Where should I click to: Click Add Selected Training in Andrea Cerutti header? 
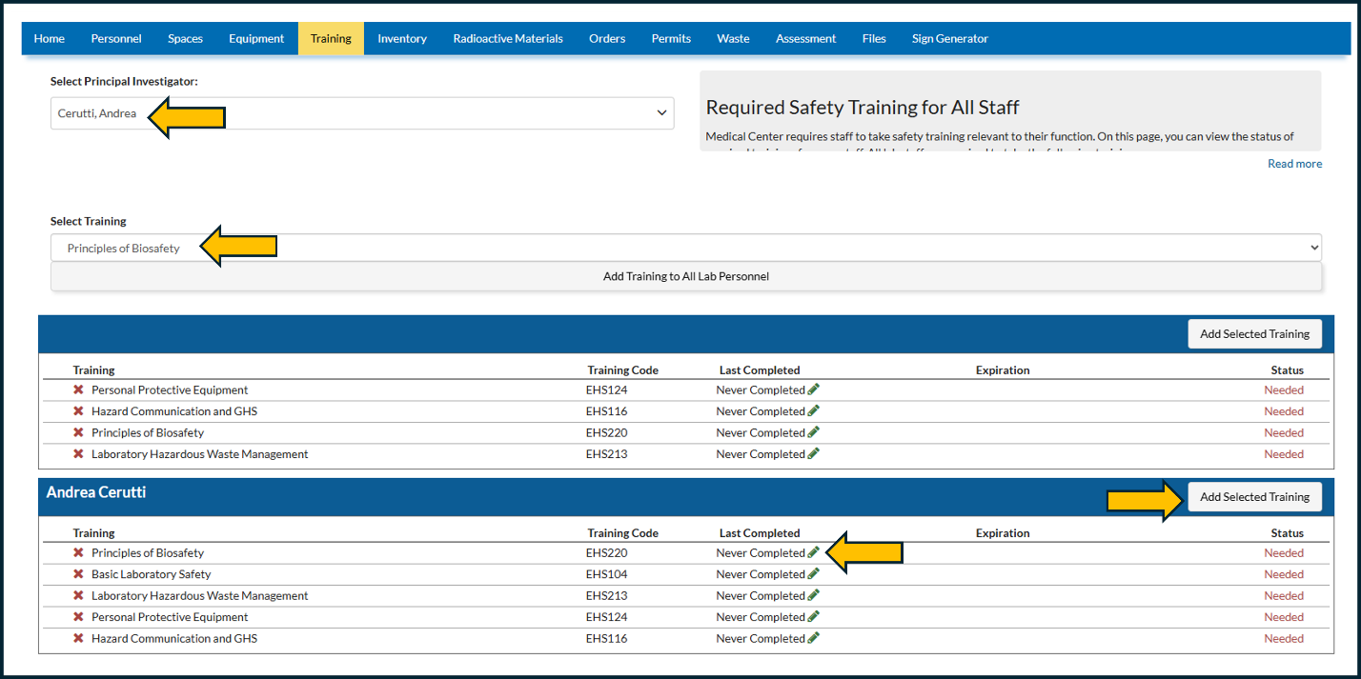[x=1254, y=497]
